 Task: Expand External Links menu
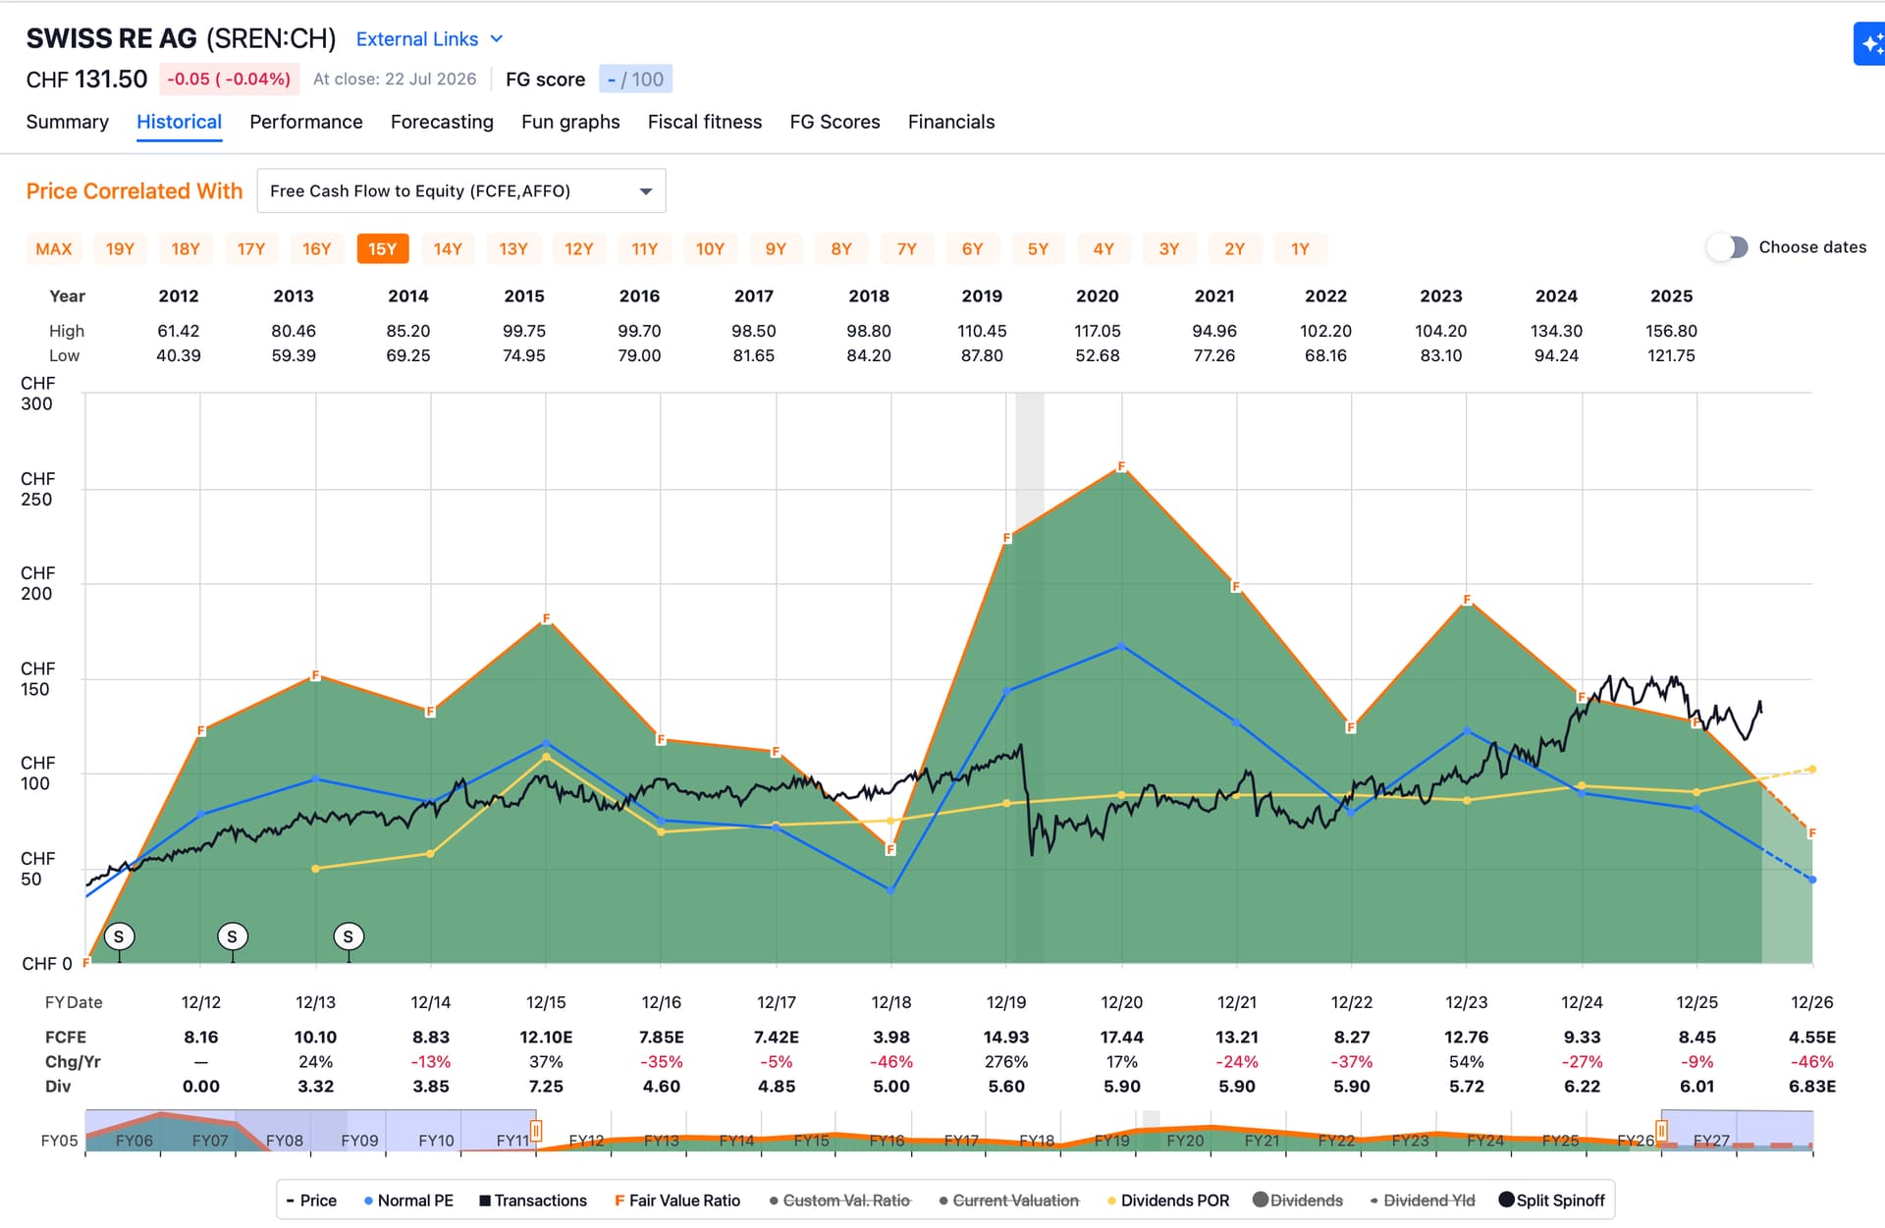pos(429,39)
